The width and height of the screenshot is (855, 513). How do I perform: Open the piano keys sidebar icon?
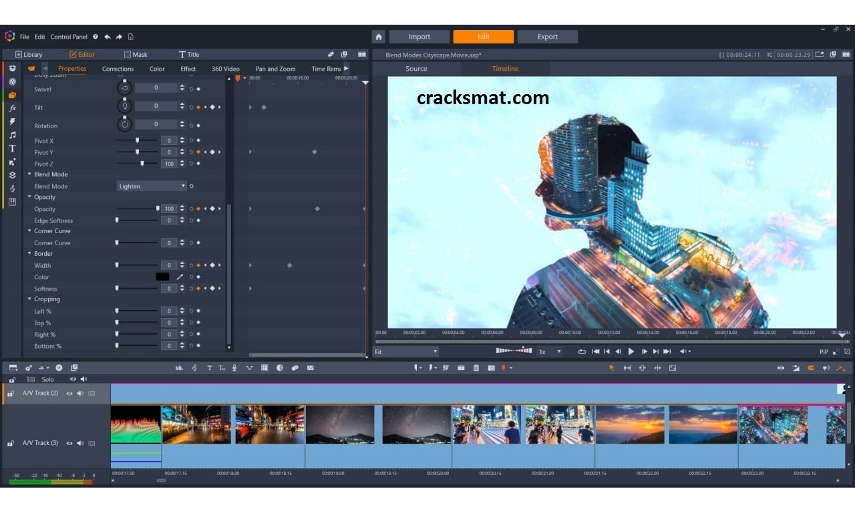pos(12,202)
